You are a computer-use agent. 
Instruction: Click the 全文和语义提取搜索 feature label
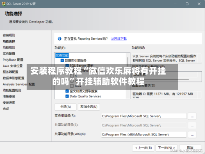84,91
